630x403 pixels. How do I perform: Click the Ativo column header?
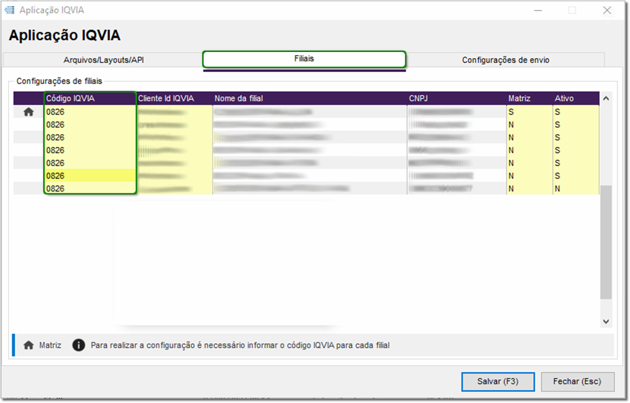[576, 98]
